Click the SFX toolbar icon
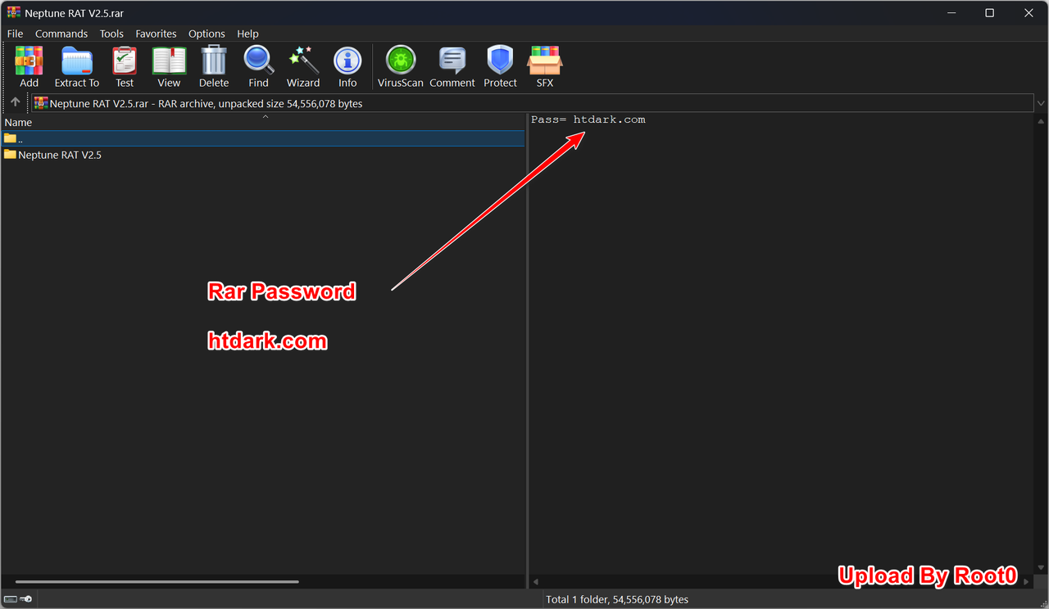Viewport: 1049px width, 609px height. [545, 66]
